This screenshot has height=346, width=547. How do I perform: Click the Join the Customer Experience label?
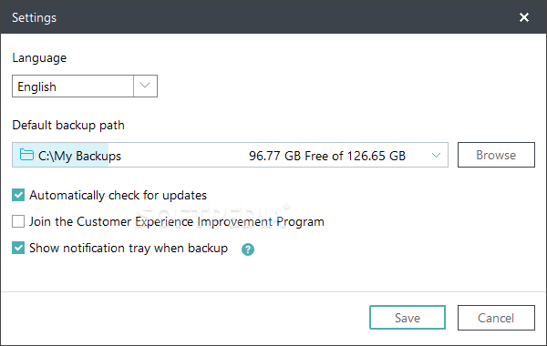[177, 221]
